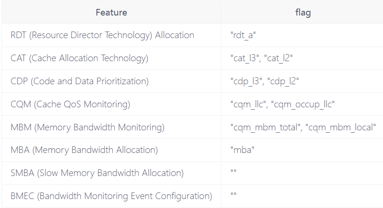
Task: Click the "cat_l3" flag text
Action: [245, 58]
